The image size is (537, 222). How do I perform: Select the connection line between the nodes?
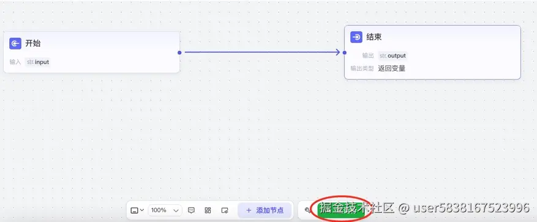[x=262, y=52]
